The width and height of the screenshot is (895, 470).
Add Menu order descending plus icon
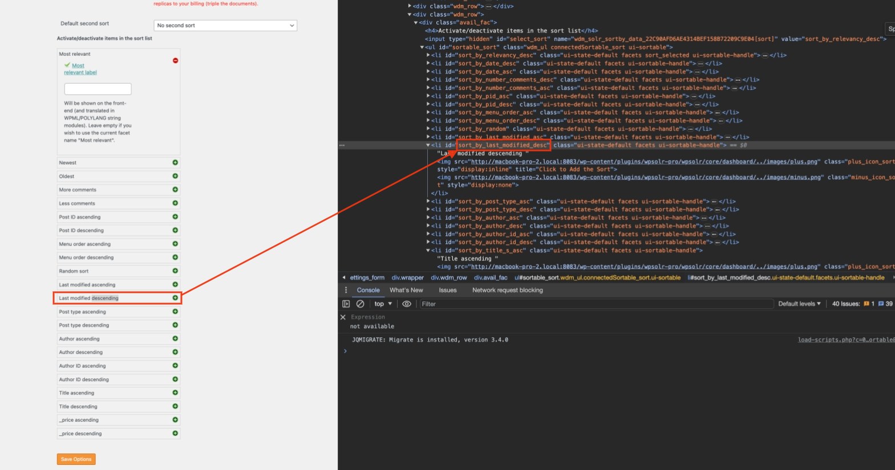click(175, 257)
